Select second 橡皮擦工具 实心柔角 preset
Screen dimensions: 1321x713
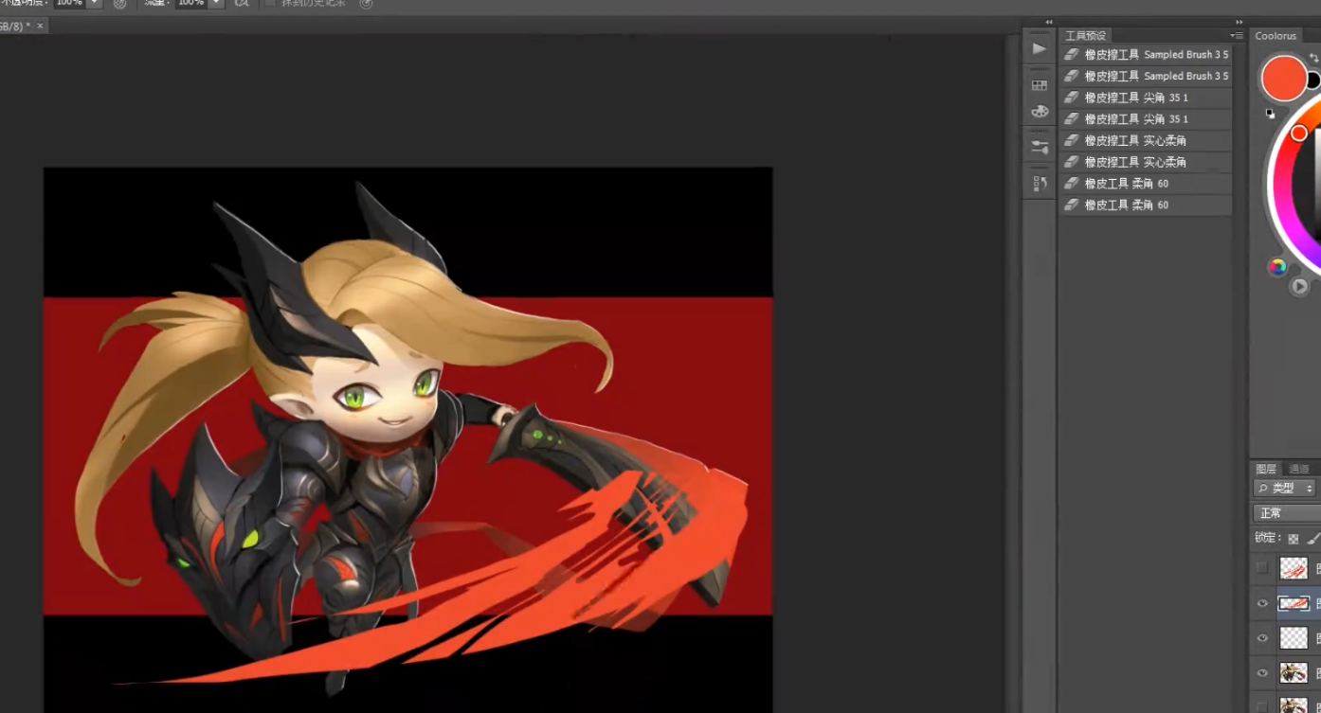coord(1146,162)
